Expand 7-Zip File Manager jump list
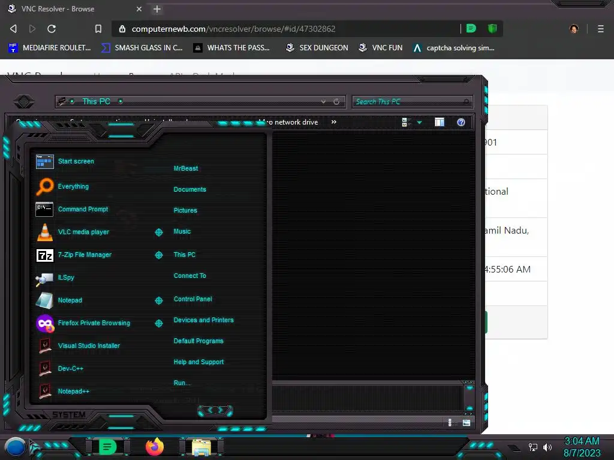 coord(158,255)
